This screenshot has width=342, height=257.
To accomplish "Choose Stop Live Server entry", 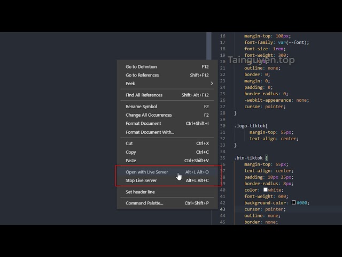I will 167,180.
